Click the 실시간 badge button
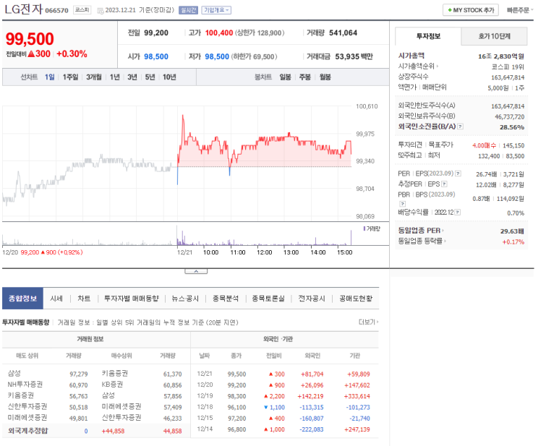 [188, 10]
